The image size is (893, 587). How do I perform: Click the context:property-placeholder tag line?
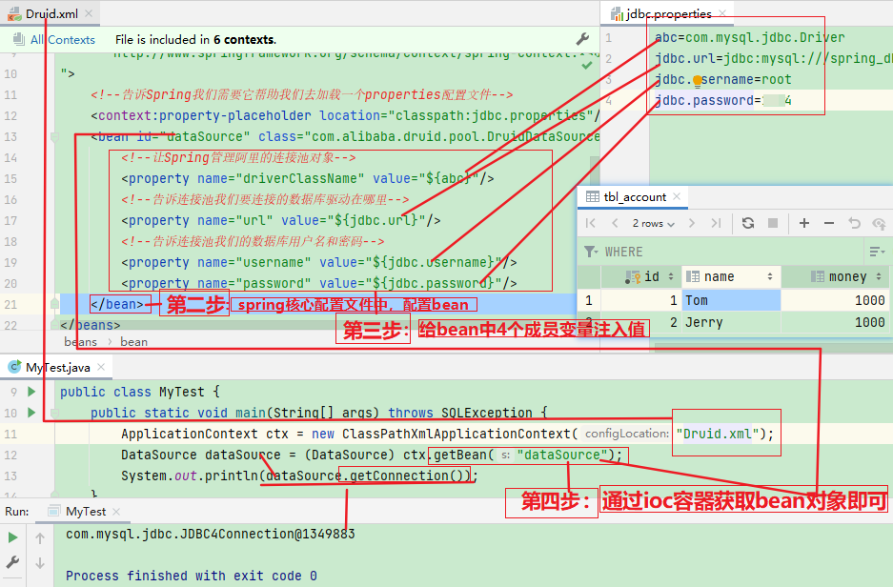[x=345, y=115]
